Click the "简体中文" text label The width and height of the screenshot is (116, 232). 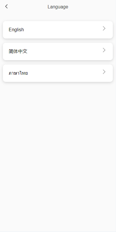18,51
